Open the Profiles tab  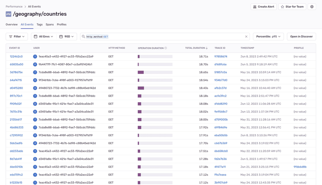(x=61, y=24)
